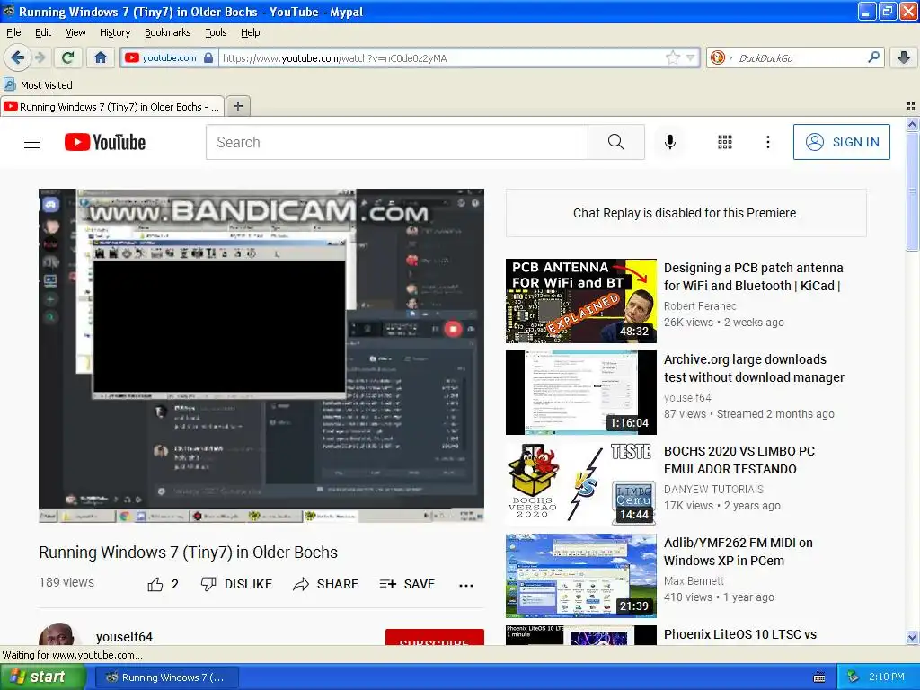Click the browser forward arrow
The image size is (920, 690).
pos(40,57)
